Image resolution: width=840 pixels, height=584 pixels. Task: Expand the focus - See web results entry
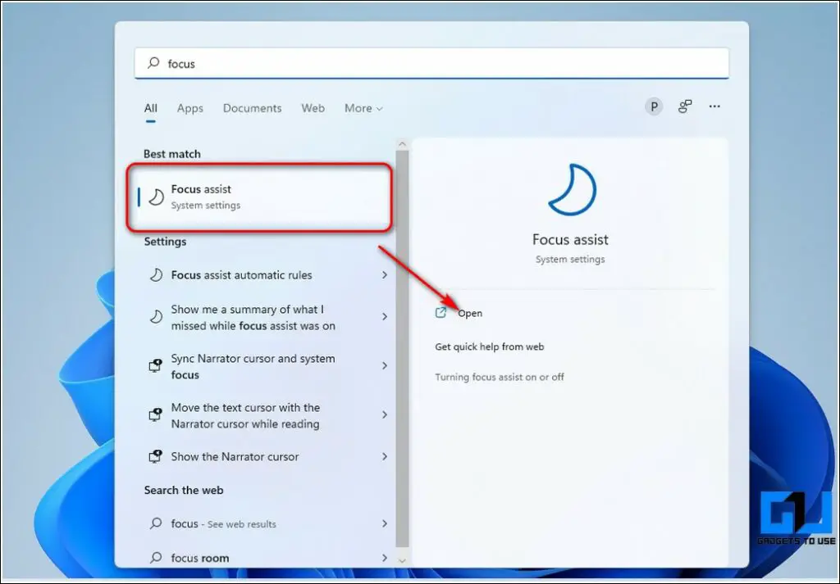pos(385,523)
